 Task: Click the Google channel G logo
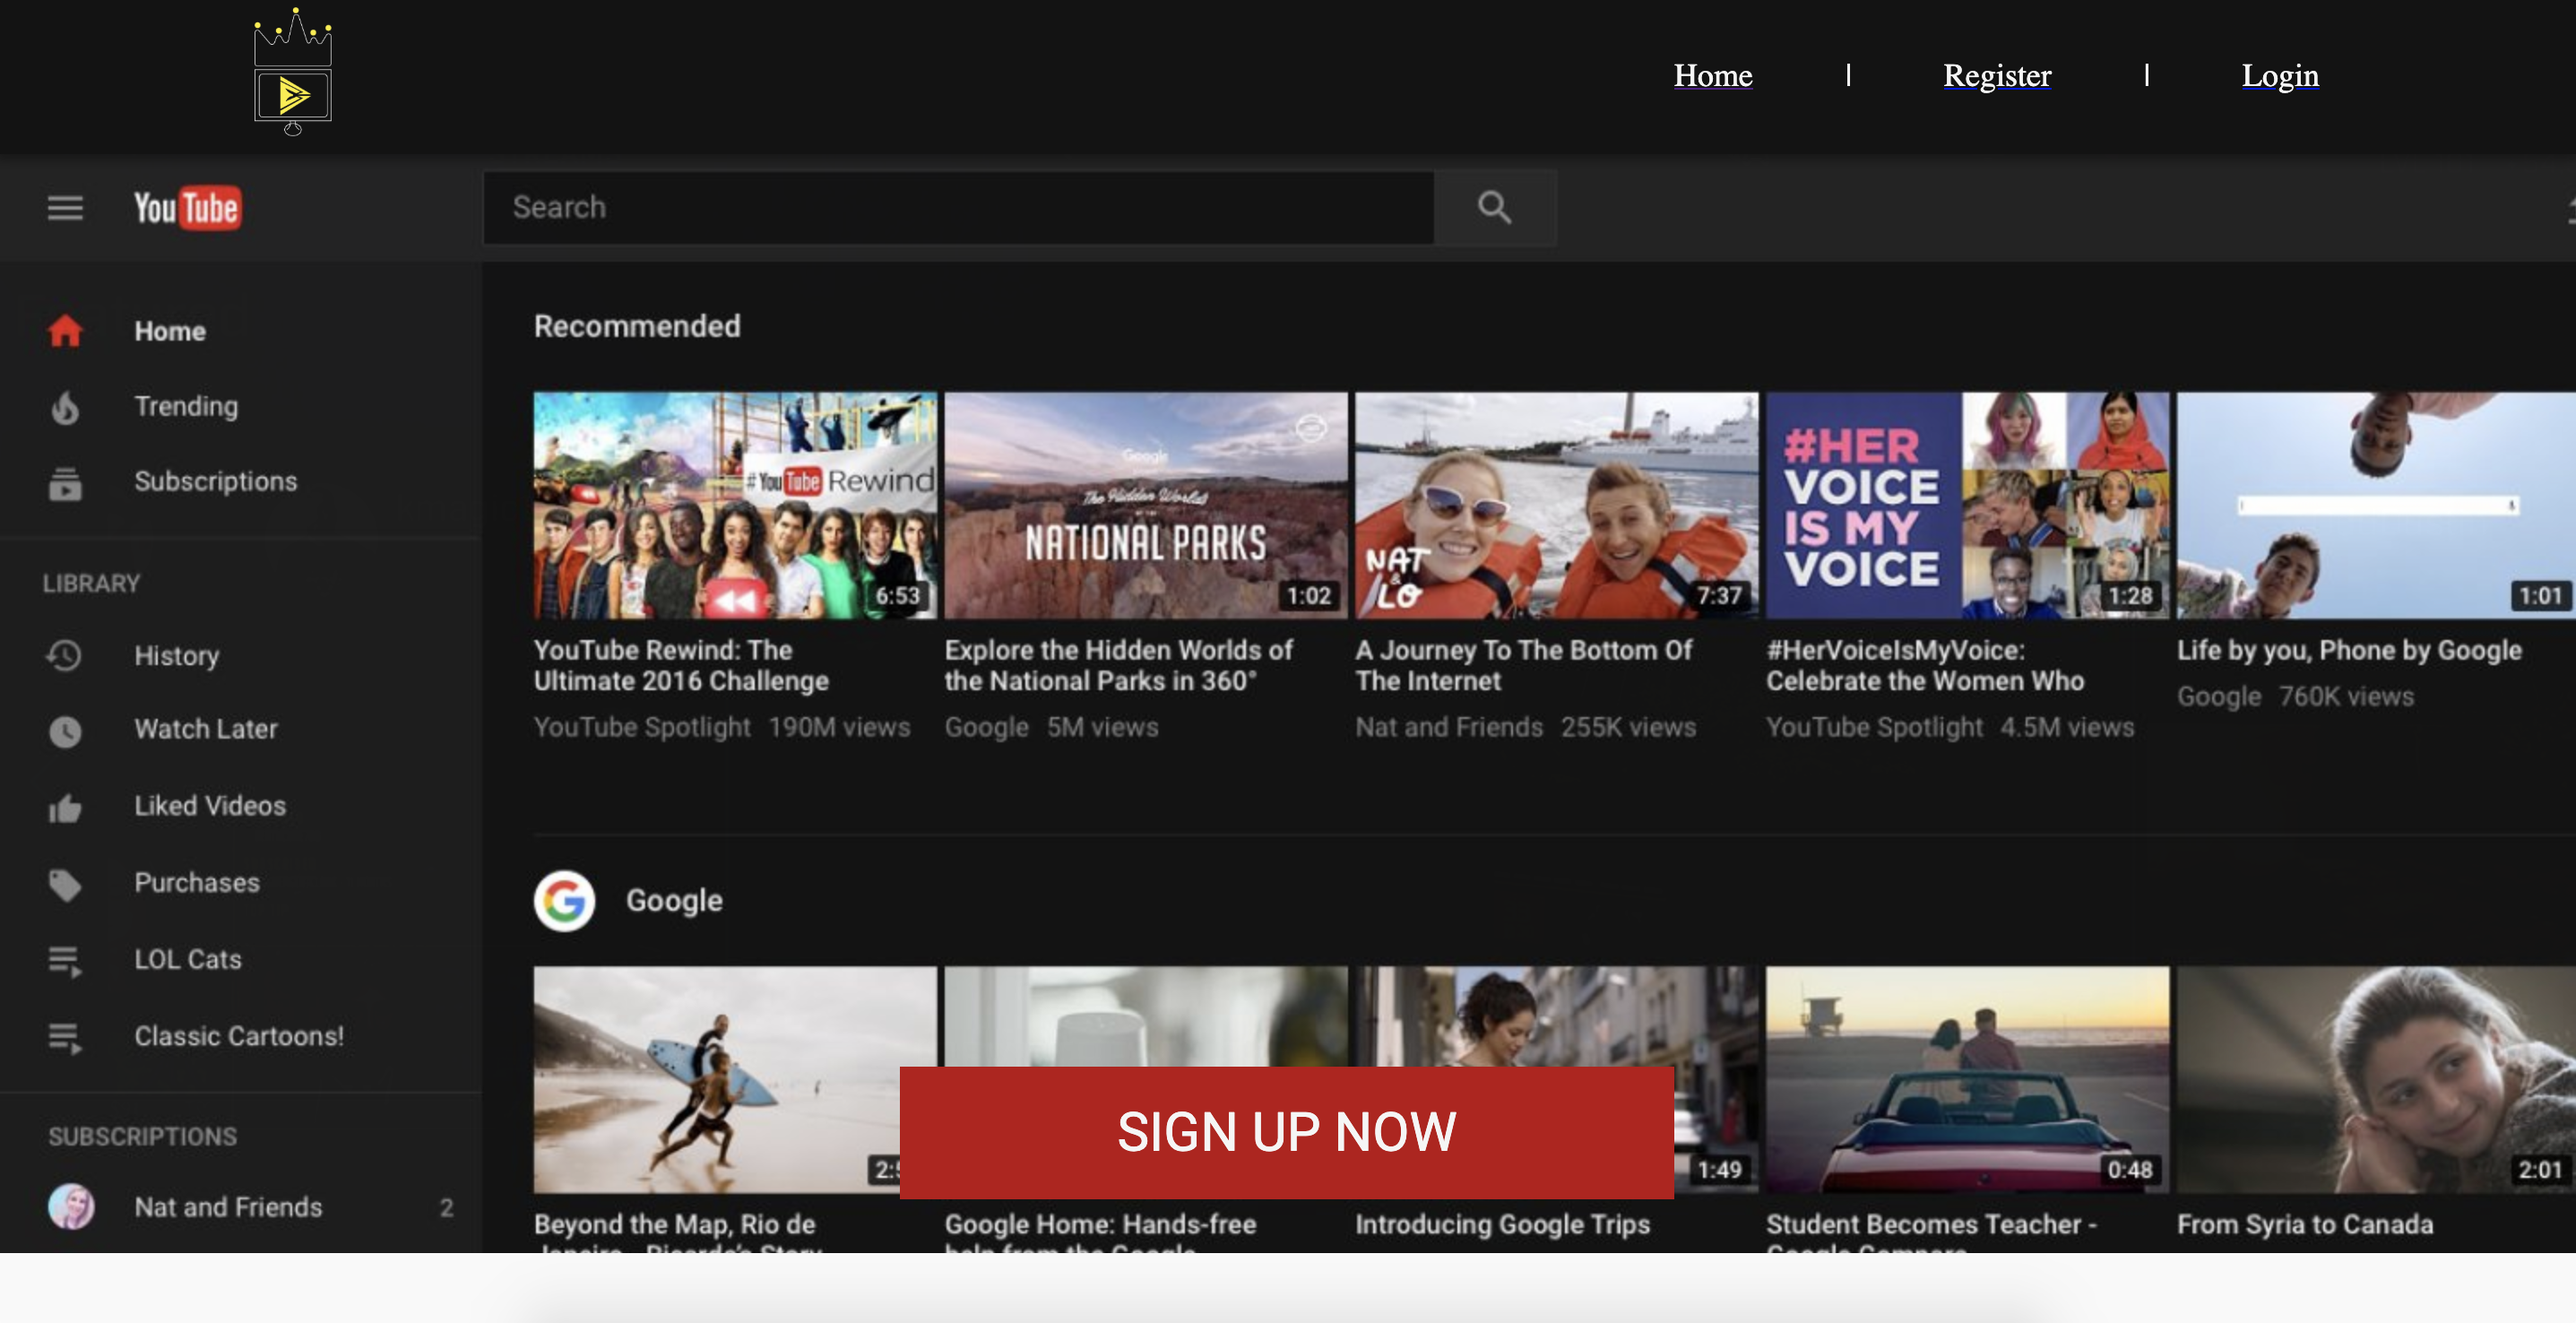pyautogui.click(x=564, y=901)
